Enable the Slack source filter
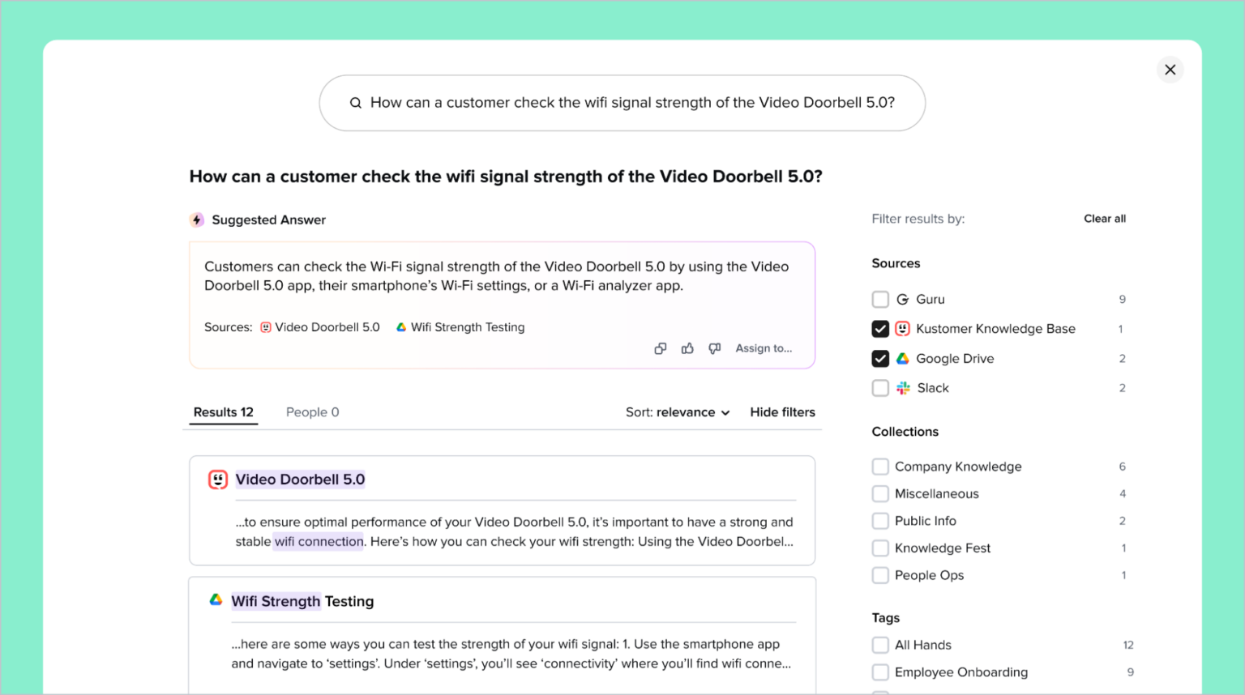The width and height of the screenshot is (1245, 695). point(880,388)
